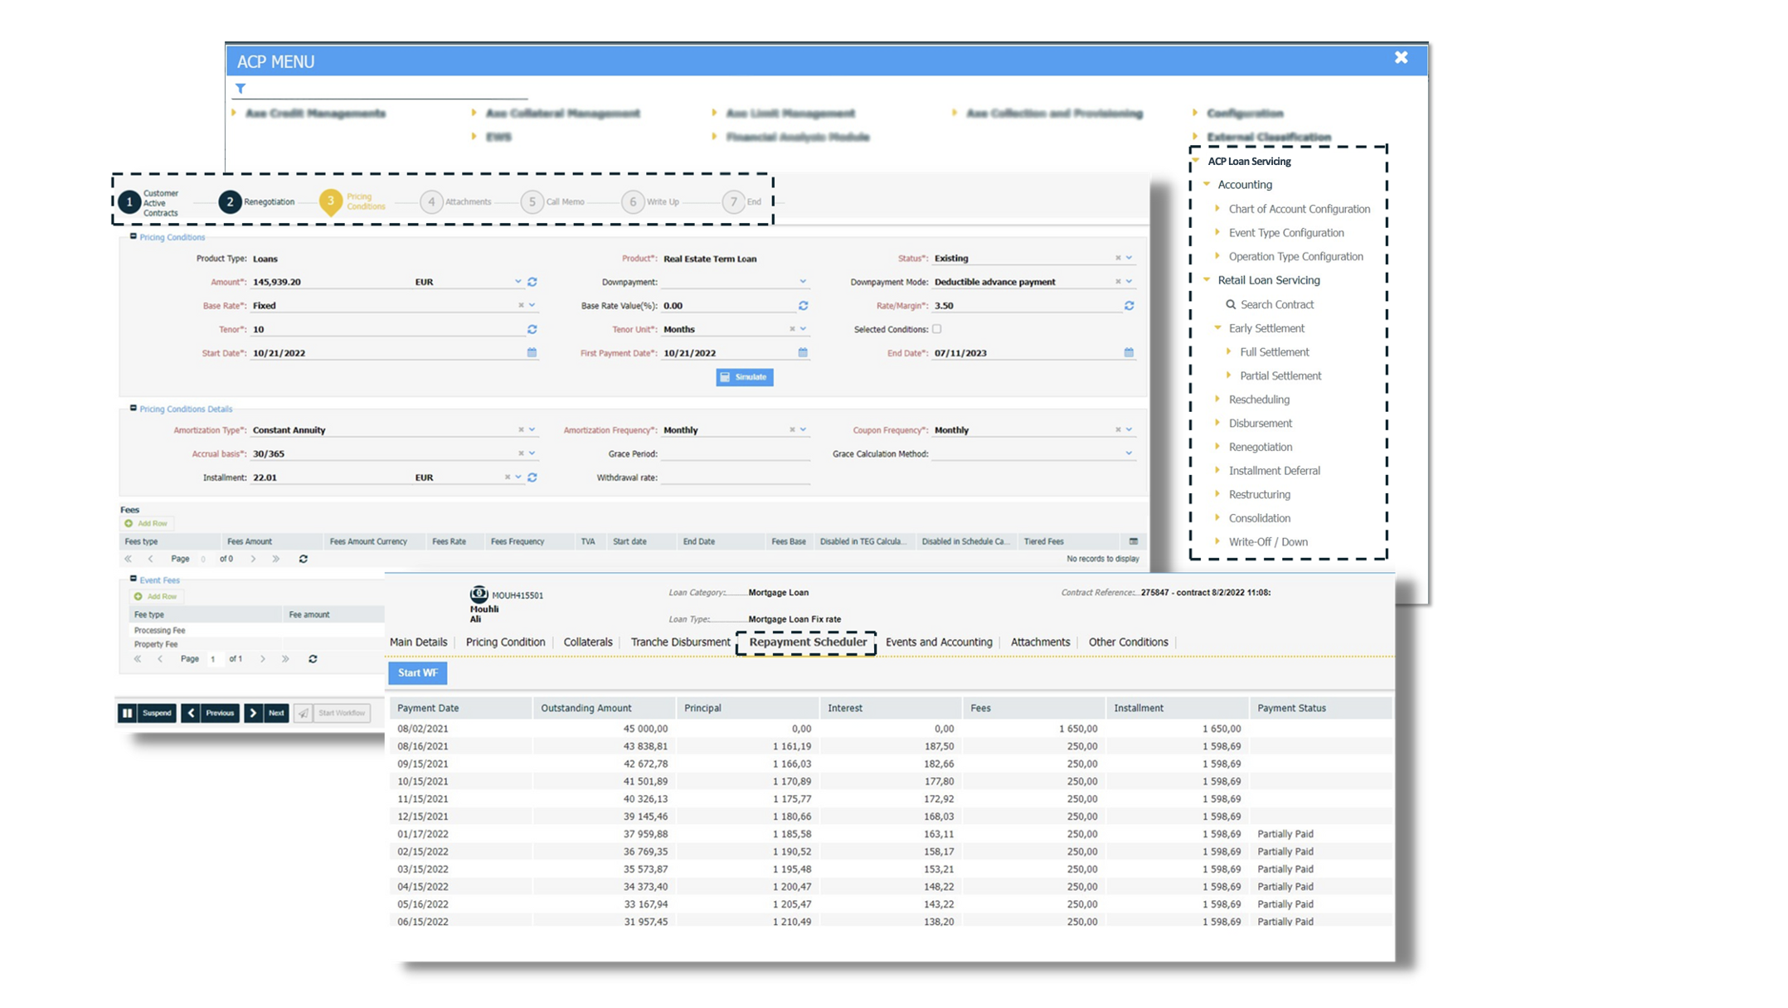Open the First Payment Date calendar

coord(804,352)
